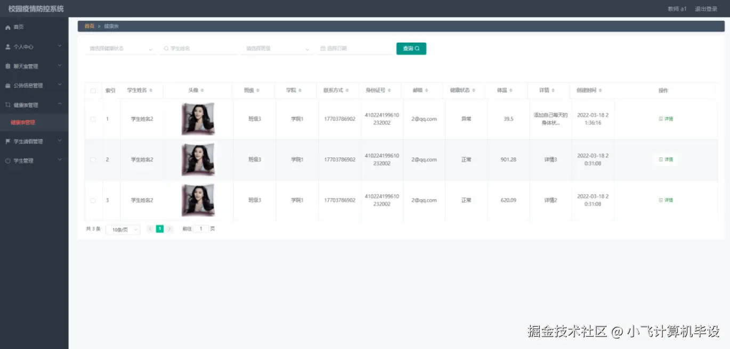Click 退出登录 to log out
The image size is (730, 349).
[706, 9]
